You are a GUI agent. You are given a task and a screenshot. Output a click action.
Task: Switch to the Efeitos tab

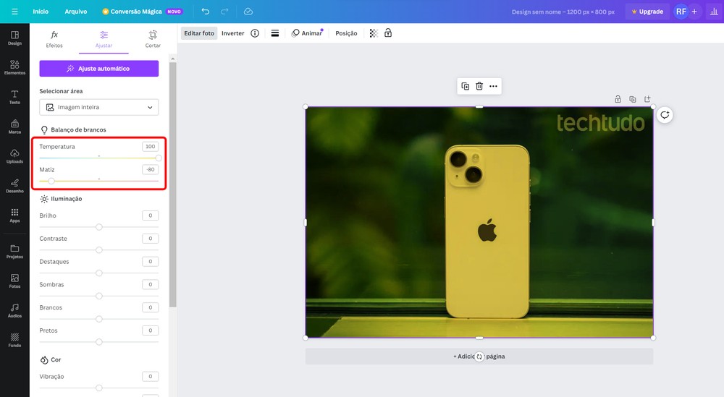point(54,39)
